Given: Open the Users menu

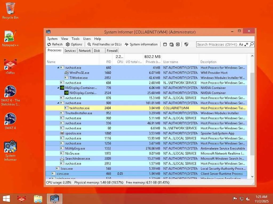Looking at the screenshot, I should click(87, 39).
